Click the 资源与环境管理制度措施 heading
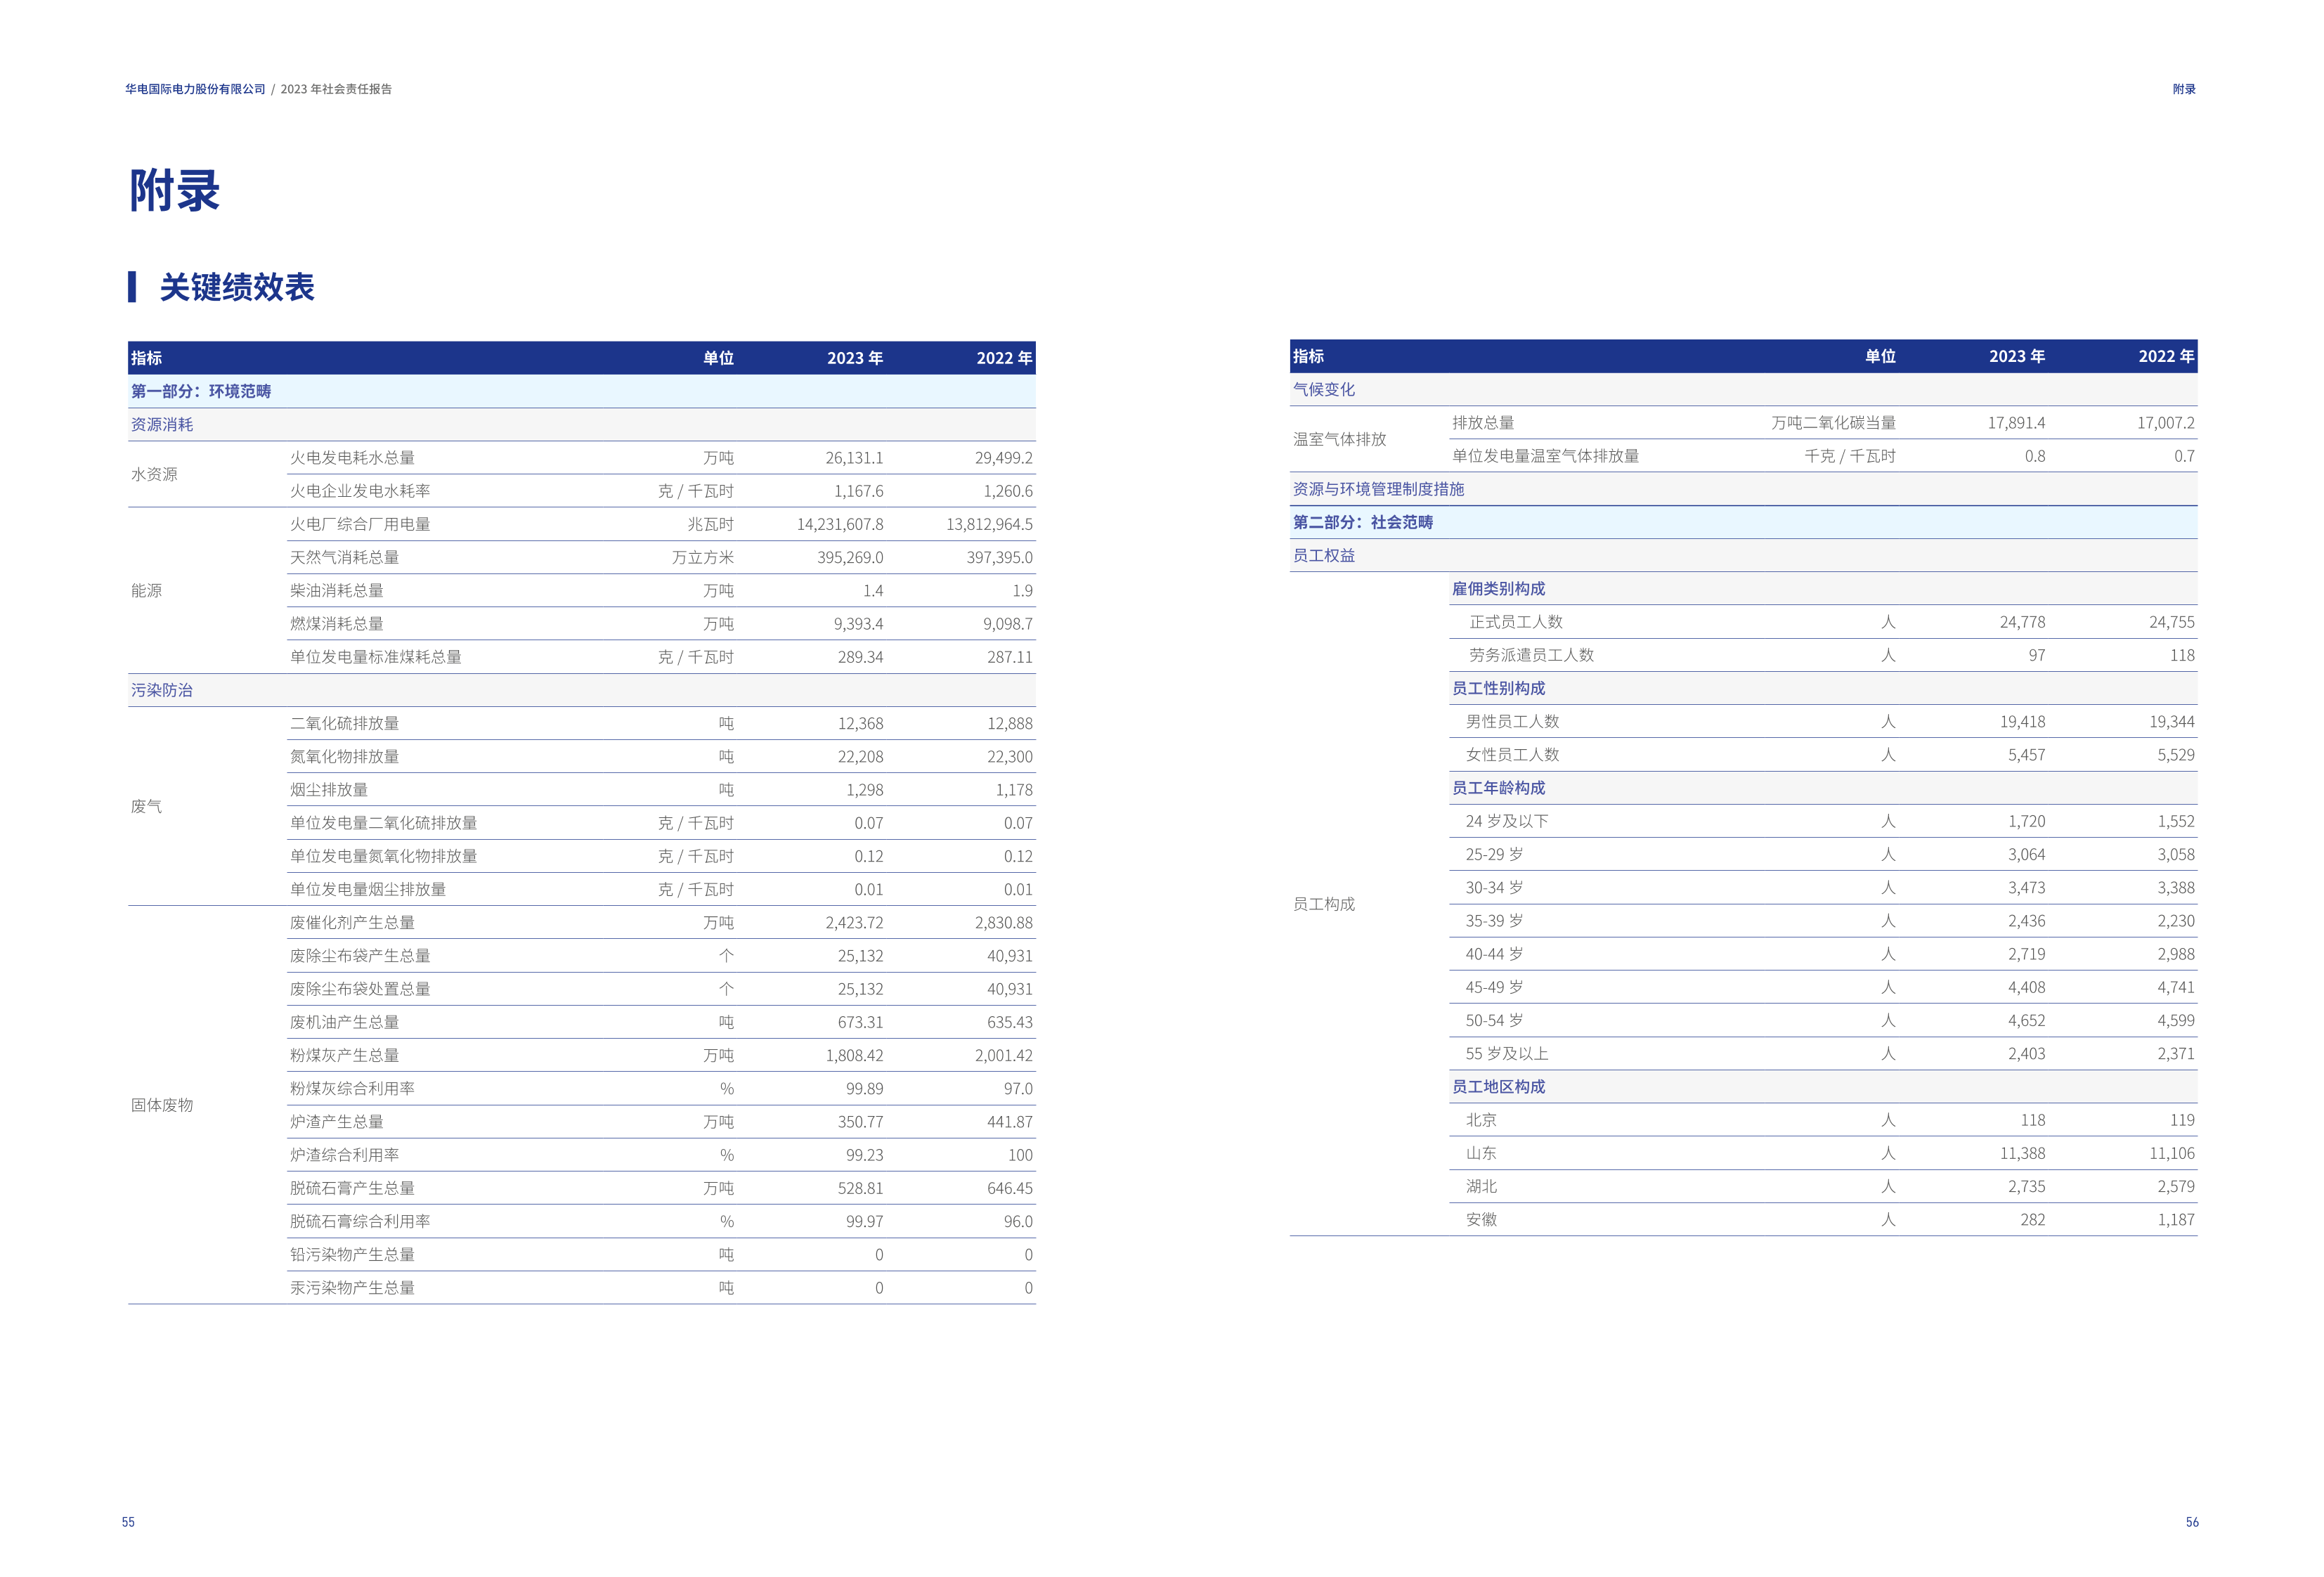This screenshot has width=2324, height=1577. (x=1377, y=489)
